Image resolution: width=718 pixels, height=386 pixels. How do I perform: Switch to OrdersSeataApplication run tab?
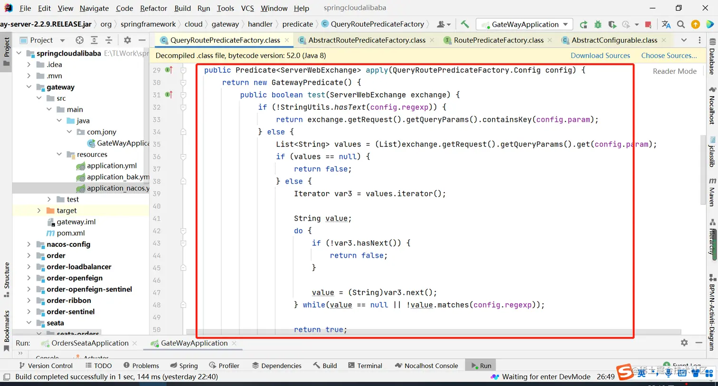click(90, 343)
